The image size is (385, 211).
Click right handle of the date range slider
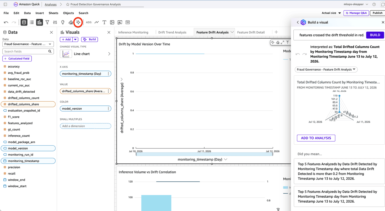click(x=273, y=154)
